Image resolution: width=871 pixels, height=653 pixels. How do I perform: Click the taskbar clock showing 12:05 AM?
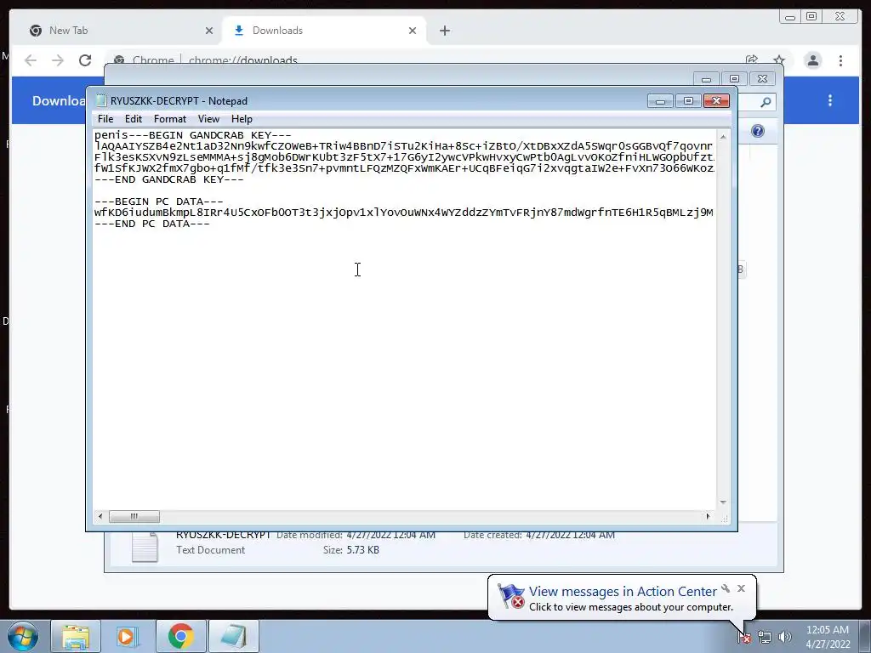tap(827, 637)
